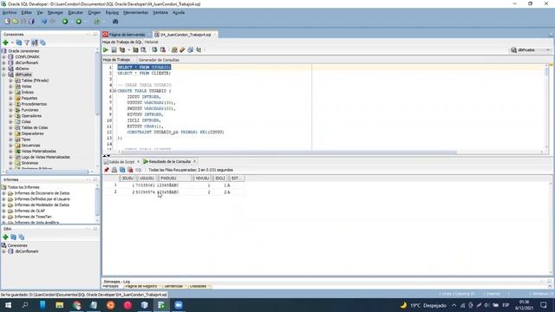The image size is (555, 312).
Task: Select Informes de OLAP in reports
Action: click(29, 211)
